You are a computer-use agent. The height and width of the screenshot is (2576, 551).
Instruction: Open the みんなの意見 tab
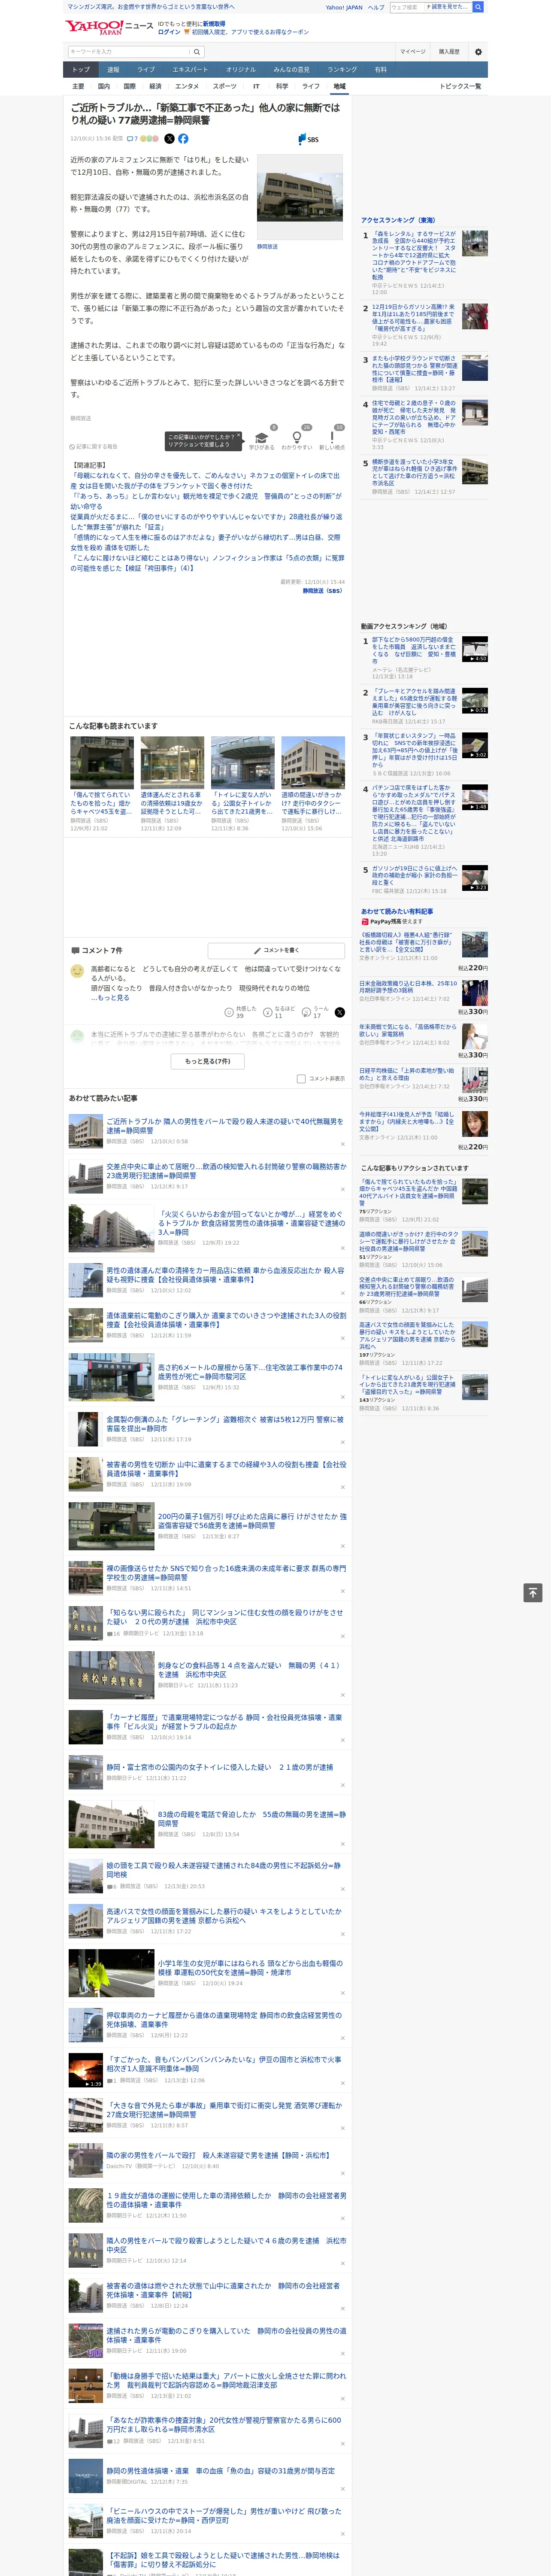pos(291,69)
